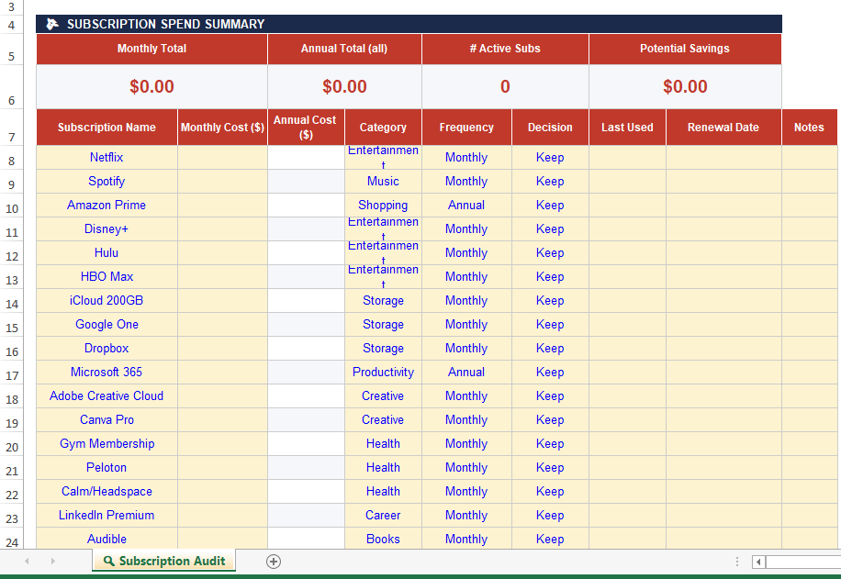Select the Category column header
Image resolution: width=841 pixels, height=579 pixels.
(x=383, y=128)
